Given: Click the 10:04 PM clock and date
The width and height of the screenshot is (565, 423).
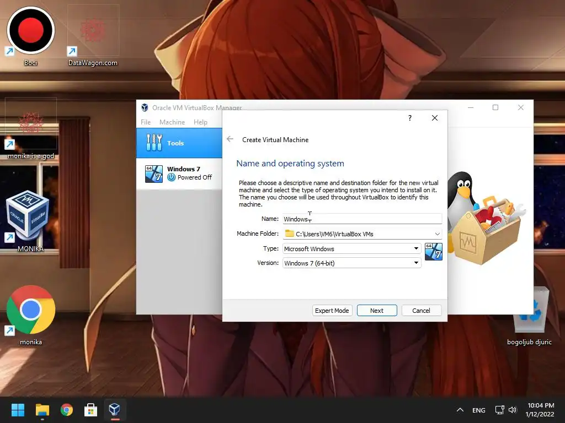Looking at the screenshot, I should coord(540,410).
